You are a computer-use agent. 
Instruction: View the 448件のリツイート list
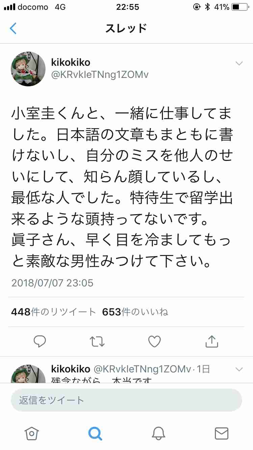point(54,312)
